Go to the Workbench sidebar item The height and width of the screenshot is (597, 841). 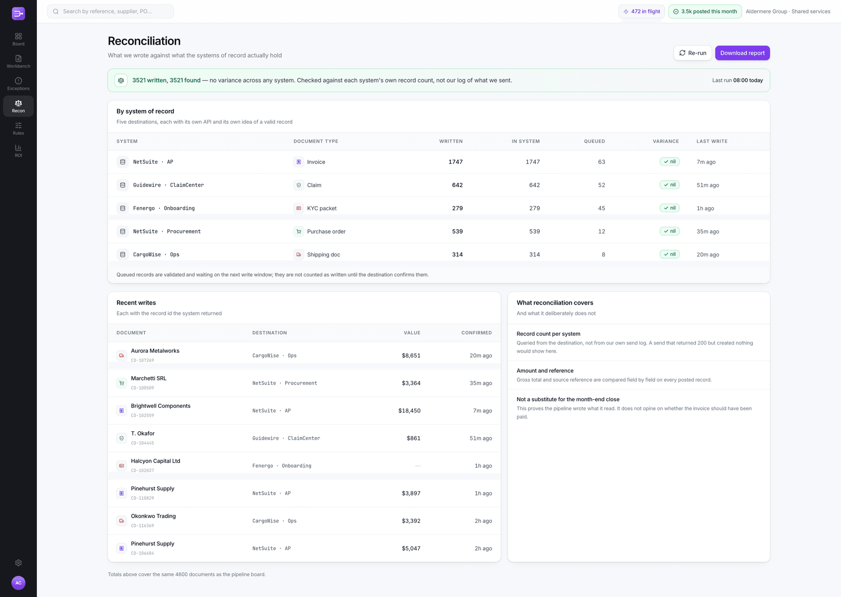(x=18, y=62)
